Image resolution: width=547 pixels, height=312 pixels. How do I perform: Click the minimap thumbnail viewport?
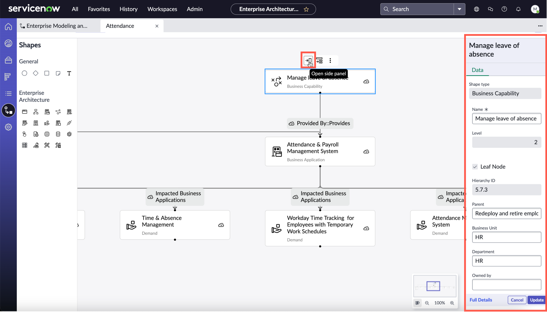pos(433,286)
